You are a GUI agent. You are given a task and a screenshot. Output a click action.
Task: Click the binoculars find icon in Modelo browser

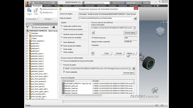(x=54, y=27)
